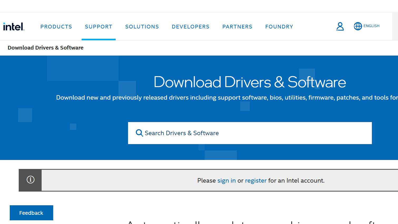Click the large 'Download Drivers & Software' heading
The image size is (398, 224).
[250, 82]
